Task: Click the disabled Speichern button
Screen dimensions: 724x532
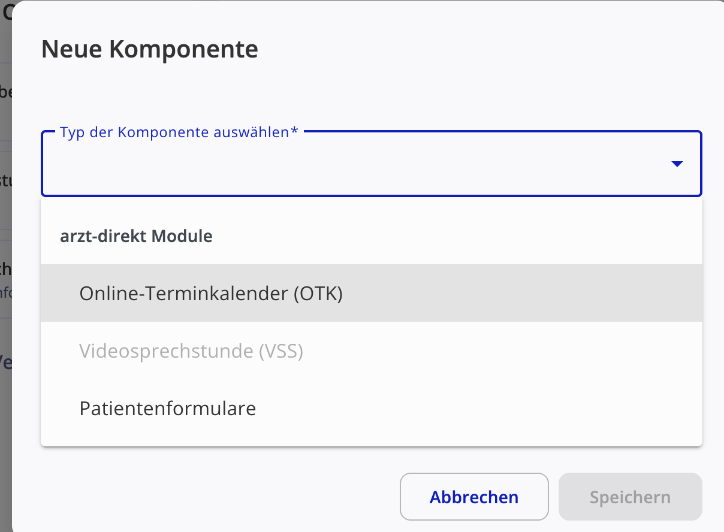Action: [x=630, y=497]
